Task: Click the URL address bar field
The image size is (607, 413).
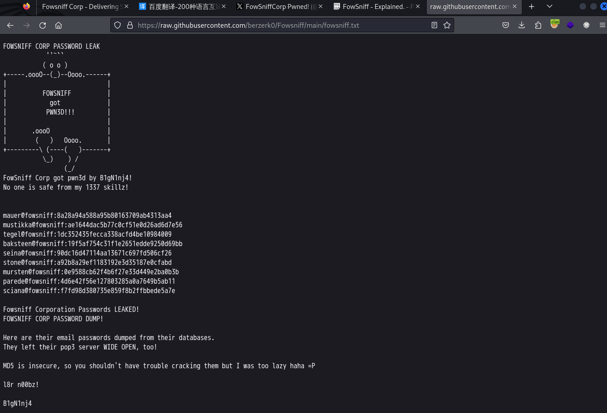Action: click(282, 26)
